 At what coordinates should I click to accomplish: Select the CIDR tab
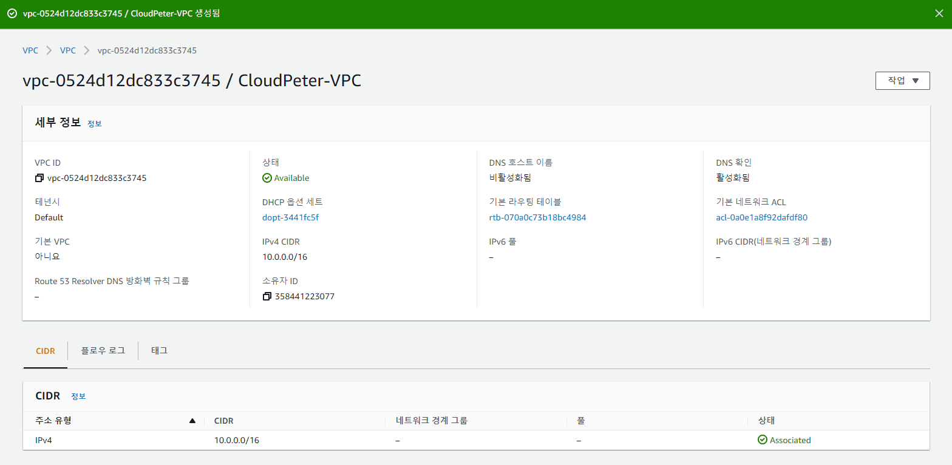pyautogui.click(x=46, y=351)
